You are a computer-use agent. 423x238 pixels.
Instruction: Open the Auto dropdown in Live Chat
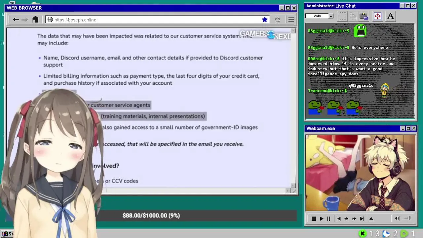click(331, 16)
